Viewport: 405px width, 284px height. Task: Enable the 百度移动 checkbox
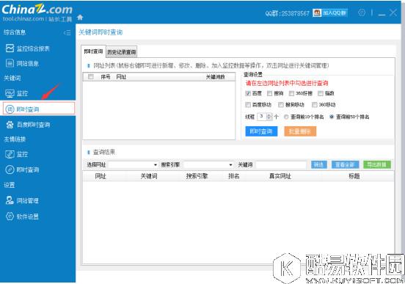click(248, 105)
